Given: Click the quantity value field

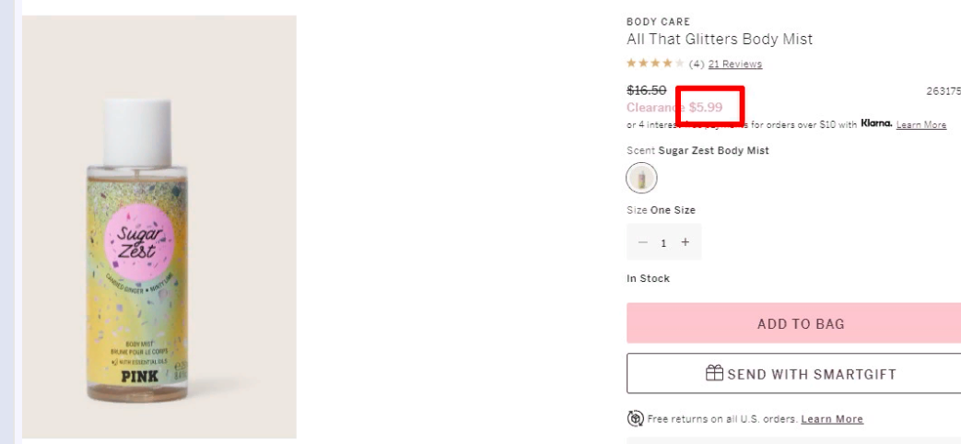Looking at the screenshot, I should 663,243.
